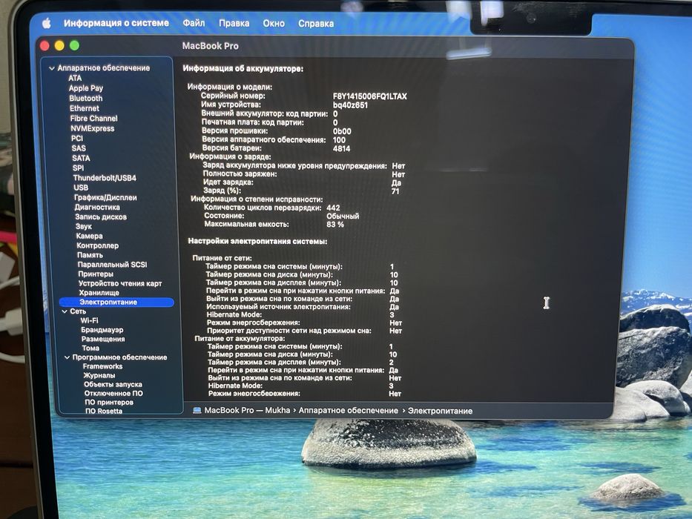This screenshot has height=519, width=692.
Task: Select ПО Rosetta in the sidebar
Action: pyautogui.click(x=104, y=411)
